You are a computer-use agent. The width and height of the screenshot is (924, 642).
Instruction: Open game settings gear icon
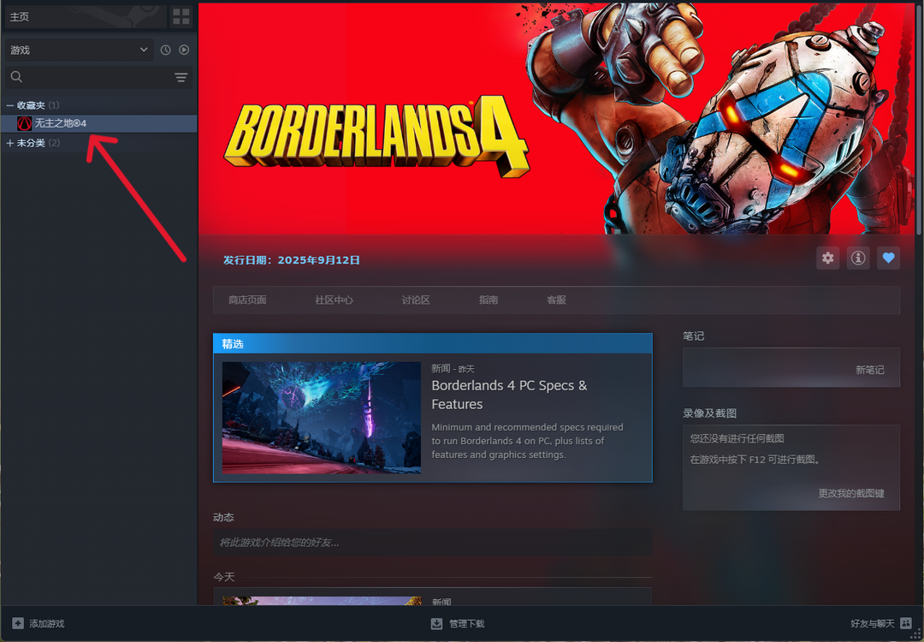pos(827,258)
